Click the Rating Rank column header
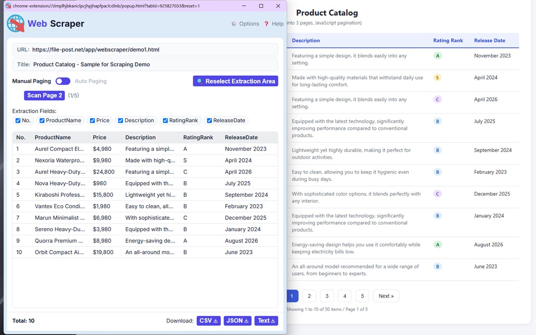The height and width of the screenshot is (335, 536). (x=448, y=41)
